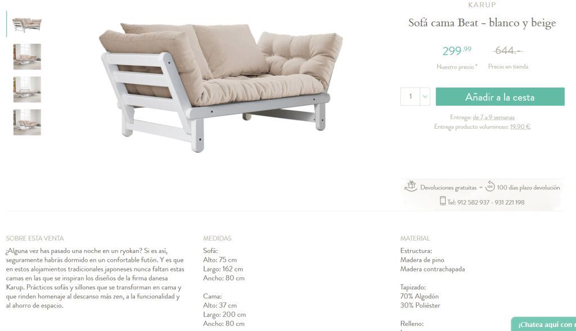Click the 100 days return icon
Viewport: 576px width, 331px height.
[490, 187]
